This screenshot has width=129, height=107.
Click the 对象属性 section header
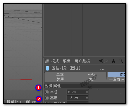click(x=85, y=86)
